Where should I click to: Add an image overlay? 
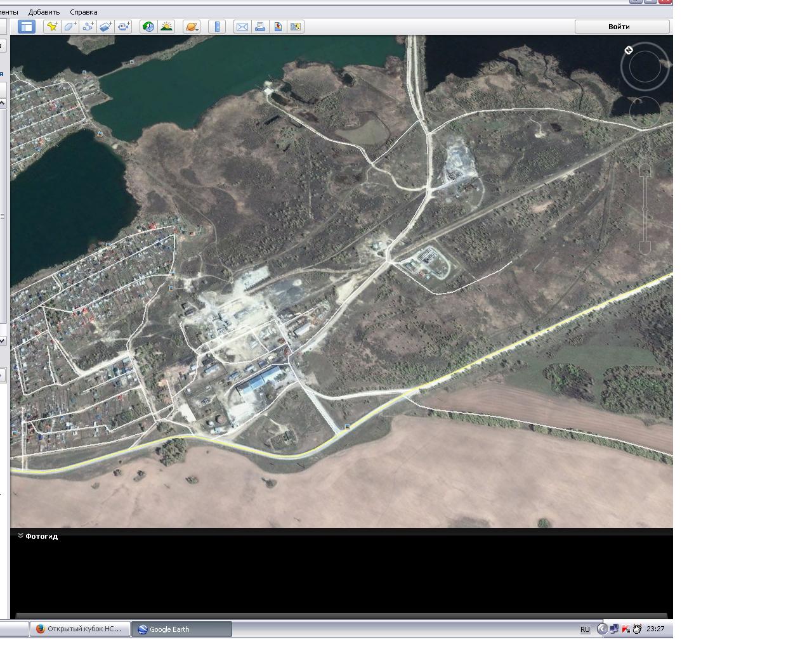click(105, 27)
